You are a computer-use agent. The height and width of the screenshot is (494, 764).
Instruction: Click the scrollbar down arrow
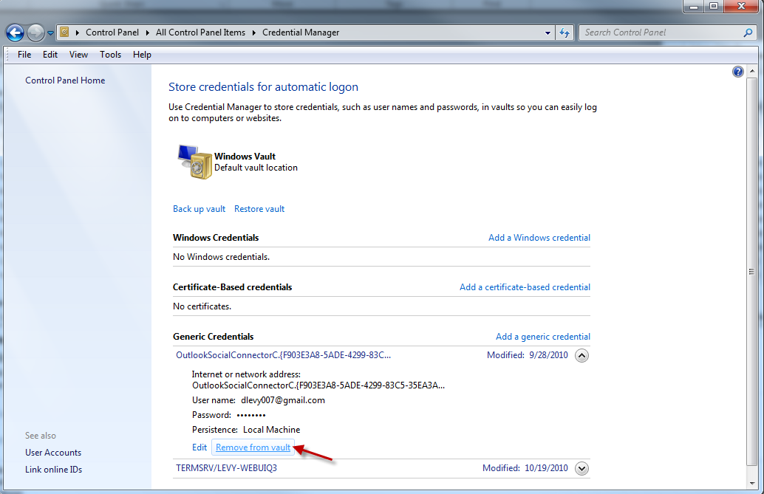[752, 483]
